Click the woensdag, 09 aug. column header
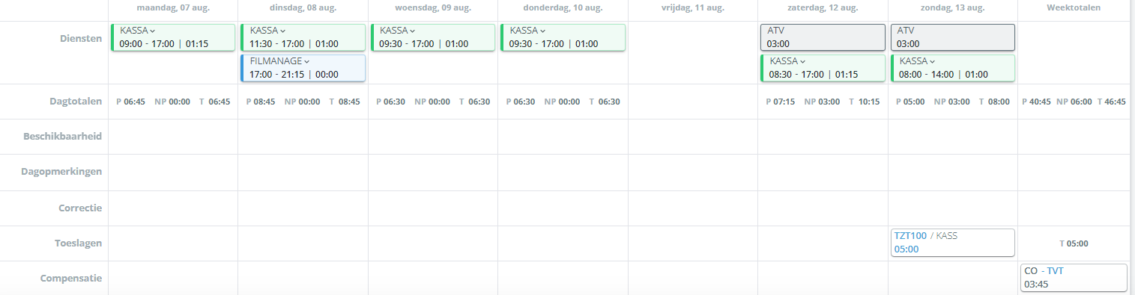The image size is (1135, 295). tap(433, 8)
